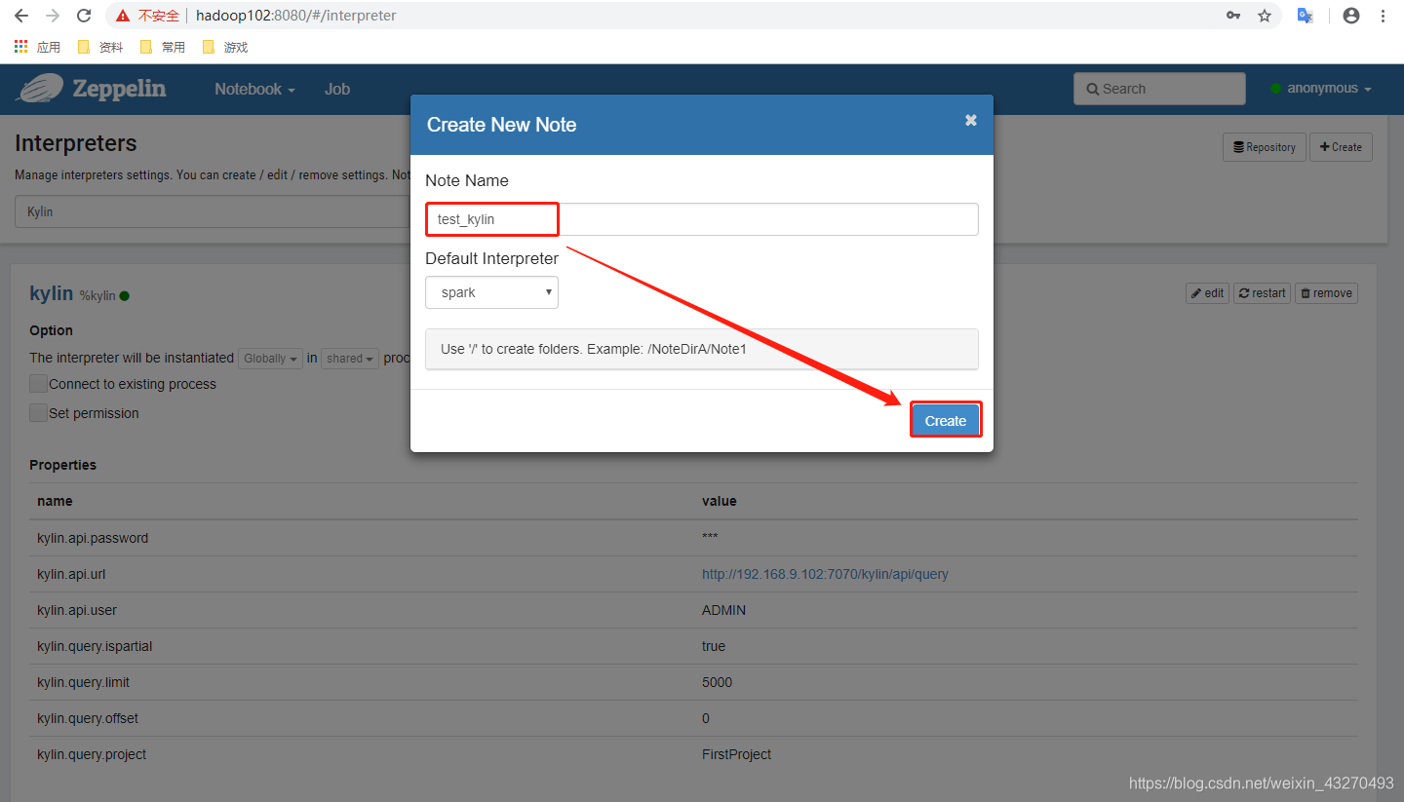The image size is (1404, 802).
Task: Open the Notebook dropdown menu
Action: tap(254, 89)
